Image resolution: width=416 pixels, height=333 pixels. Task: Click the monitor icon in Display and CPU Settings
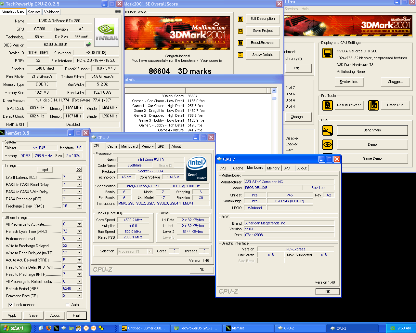(328, 53)
